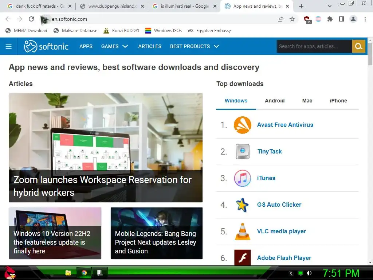The image size is (373, 280).
Task: Click the Softonic search input field
Action: coord(314,46)
